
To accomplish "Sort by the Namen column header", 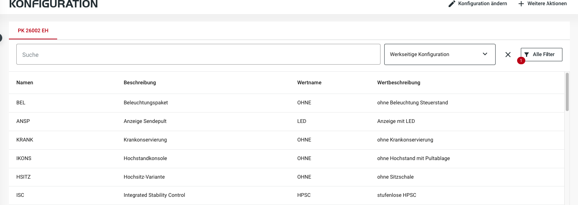I will pos(25,82).
